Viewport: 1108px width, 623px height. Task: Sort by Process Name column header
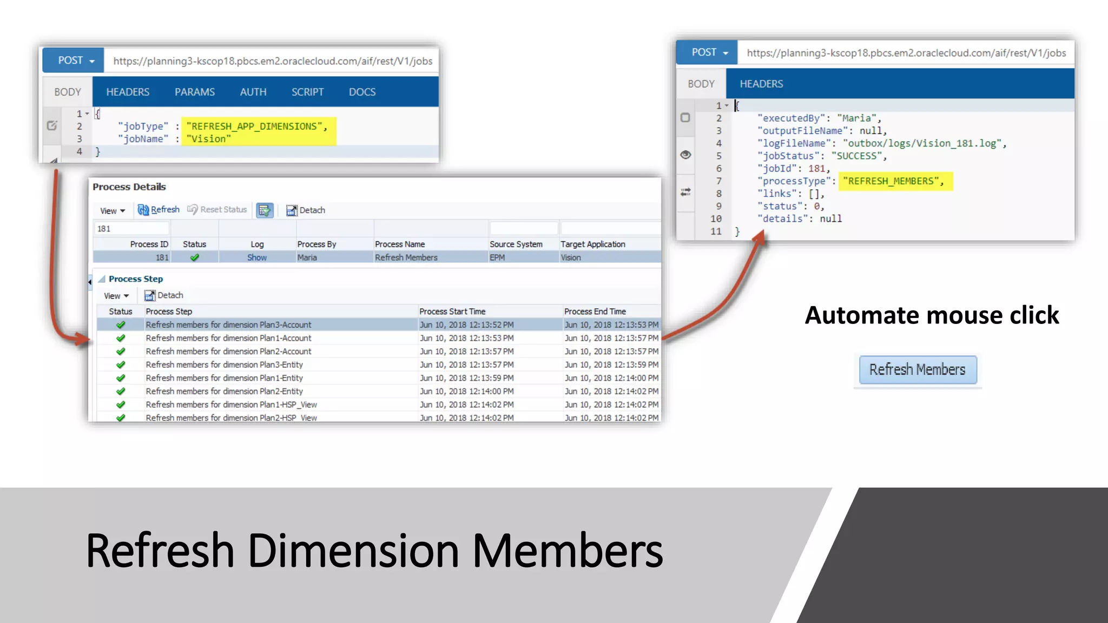[400, 244]
